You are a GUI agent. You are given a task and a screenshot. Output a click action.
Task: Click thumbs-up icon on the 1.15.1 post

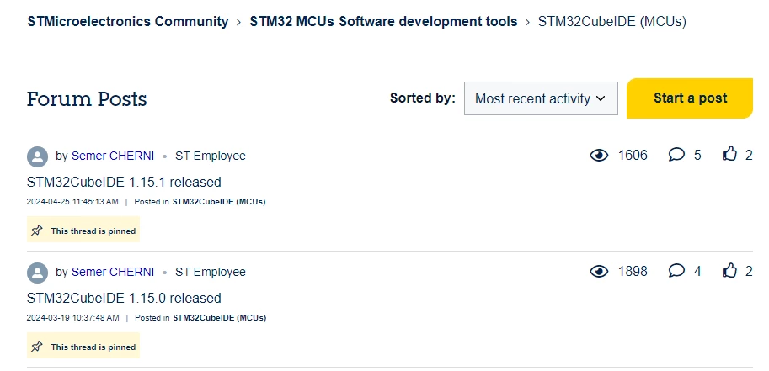click(729, 154)
